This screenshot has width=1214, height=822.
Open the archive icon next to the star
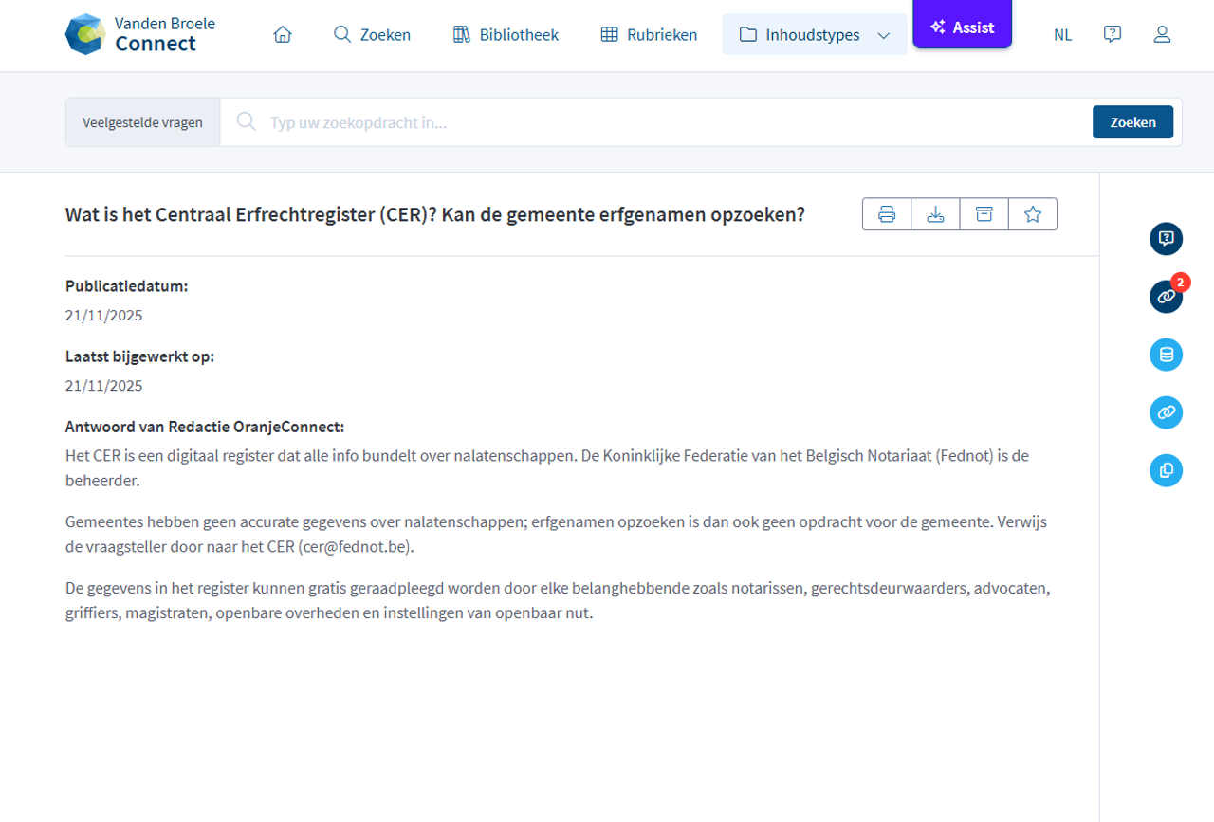coord(984,214)
